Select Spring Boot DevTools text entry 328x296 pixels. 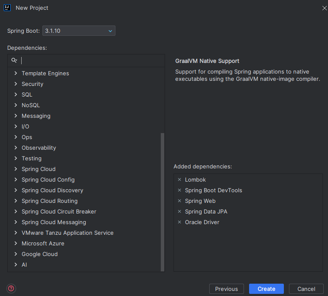[213, 191]
